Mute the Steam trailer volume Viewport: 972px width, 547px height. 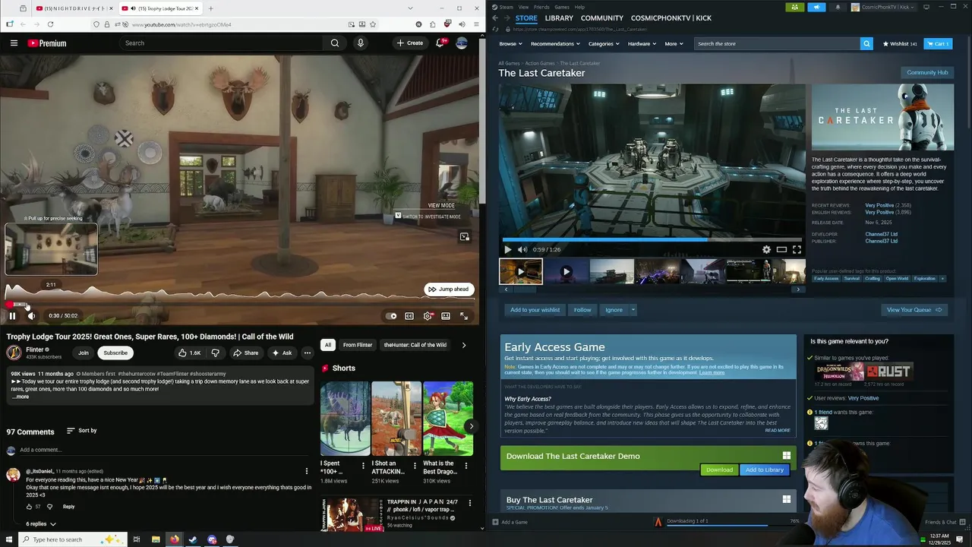tap(522, 249)
